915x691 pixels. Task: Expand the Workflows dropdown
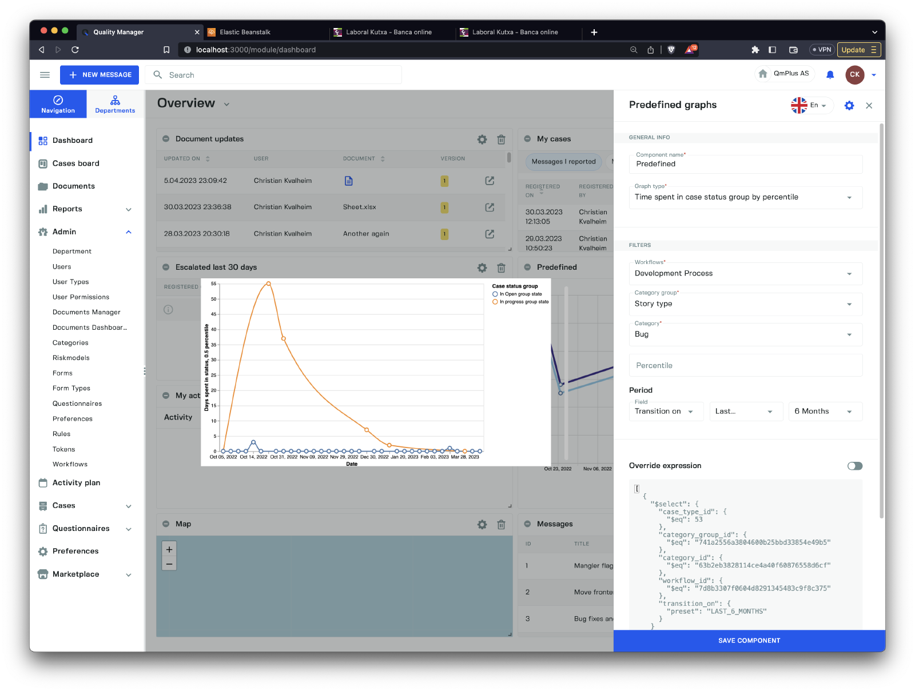click(x=745, y=274)
